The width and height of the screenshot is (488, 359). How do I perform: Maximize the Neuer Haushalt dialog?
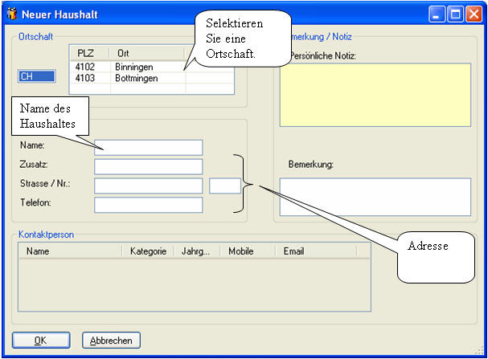coord(456,14)
